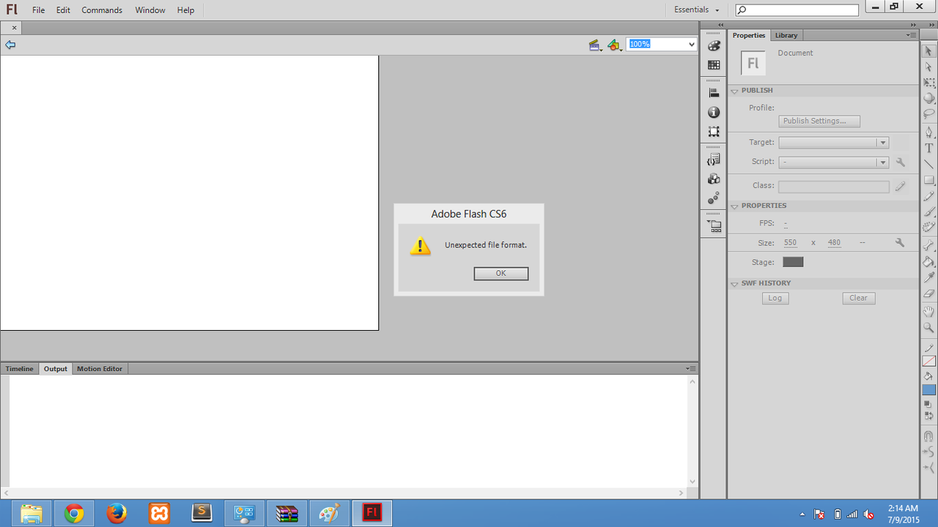Viewport: 938px width, 527px height.
Task: Click the Edit Symbols icon
Action: (615, 45)
